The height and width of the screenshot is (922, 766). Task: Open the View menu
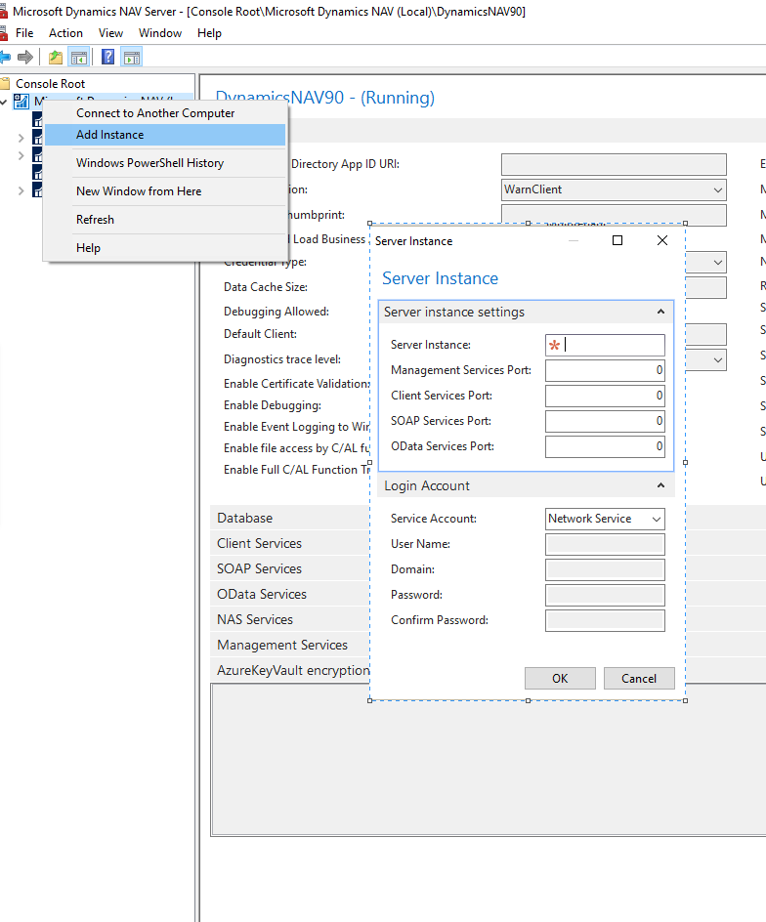tap(110, 33)
